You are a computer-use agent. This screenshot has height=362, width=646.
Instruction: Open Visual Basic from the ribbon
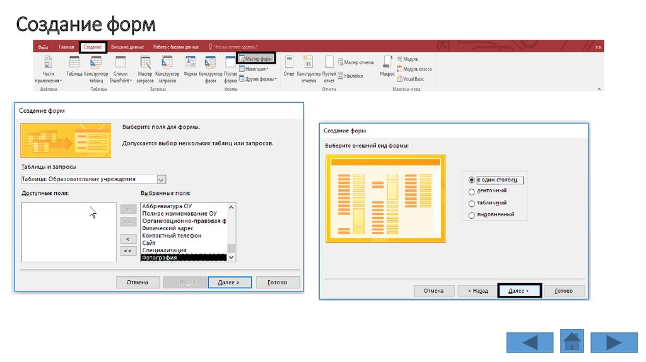(x=413, y=79)
